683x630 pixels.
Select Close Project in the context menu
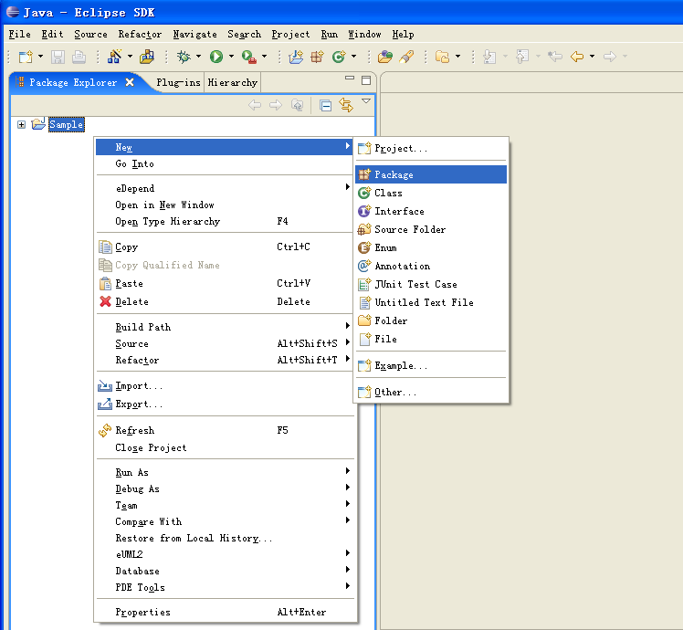(224, 448)
